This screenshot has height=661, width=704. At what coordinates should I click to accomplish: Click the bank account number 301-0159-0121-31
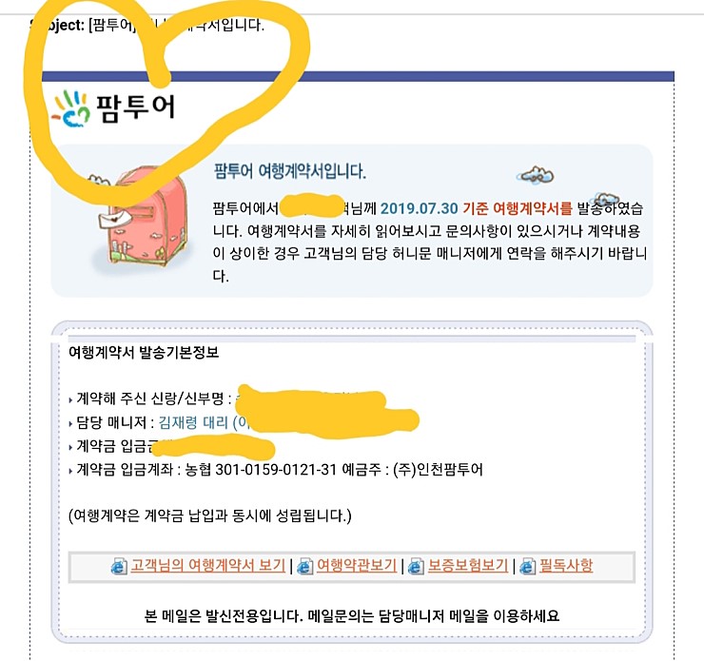276,470
